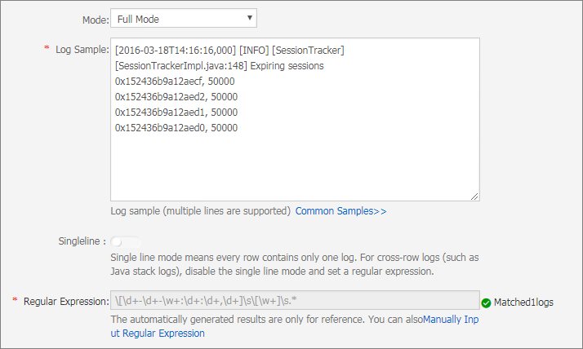583x349 pixels.
Task: Click the line 0x152436b9a12aecf, 50000
Action: click(175, 82)
